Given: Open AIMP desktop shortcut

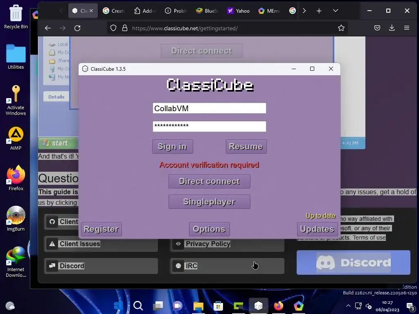Looking at the screenshot, I should [16, 138].
